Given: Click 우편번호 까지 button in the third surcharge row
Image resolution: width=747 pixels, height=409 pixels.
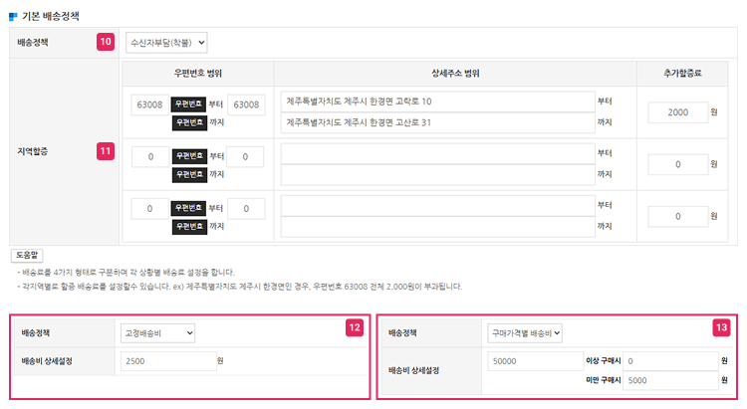Looking at the screenshot, I should click(x=189, y=227).
